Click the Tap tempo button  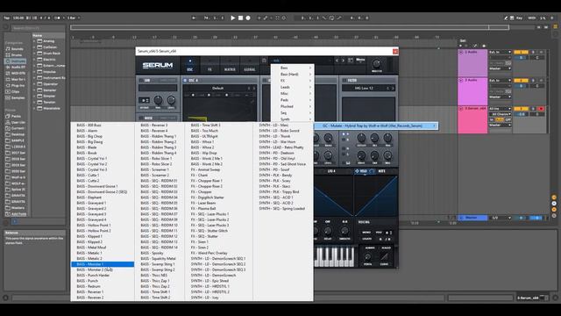tap(6, 18)
